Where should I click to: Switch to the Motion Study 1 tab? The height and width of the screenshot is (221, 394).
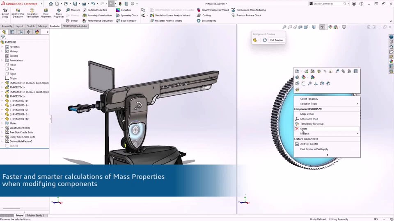click(35, 216)
